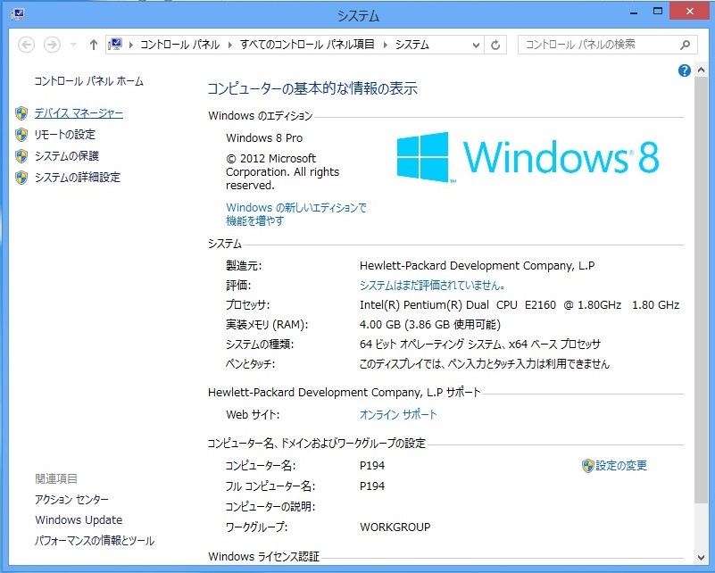Open the recent locations dropdown arrow
This screenshot has width=715, height=573.
tap(73, 45)
